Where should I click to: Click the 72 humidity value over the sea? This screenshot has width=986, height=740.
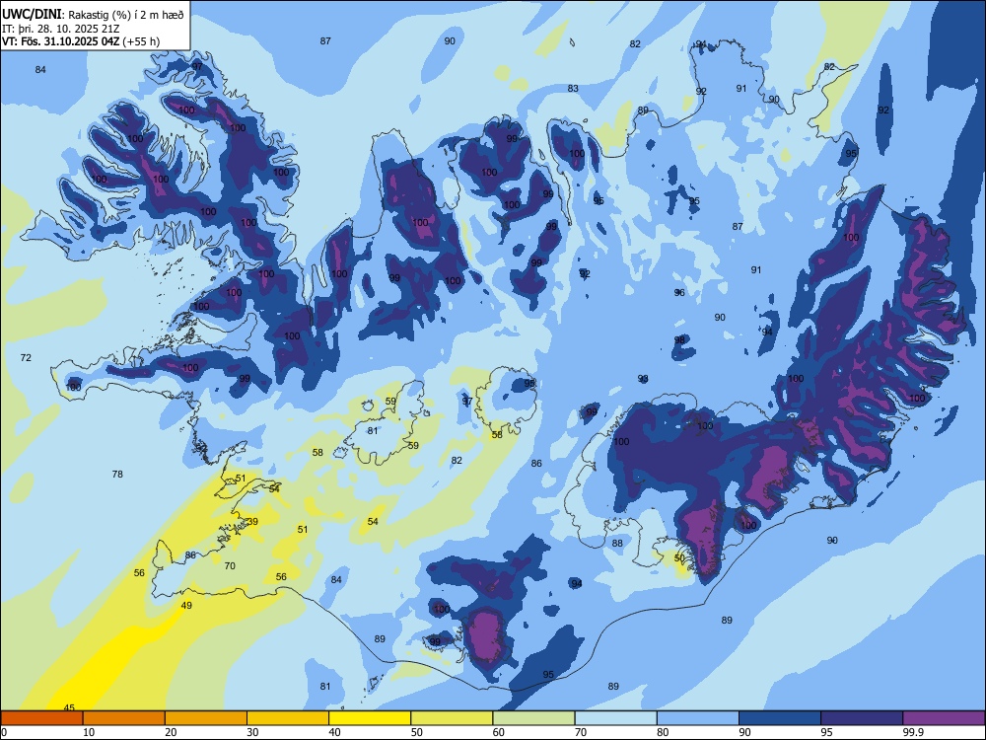pos(26,357)
